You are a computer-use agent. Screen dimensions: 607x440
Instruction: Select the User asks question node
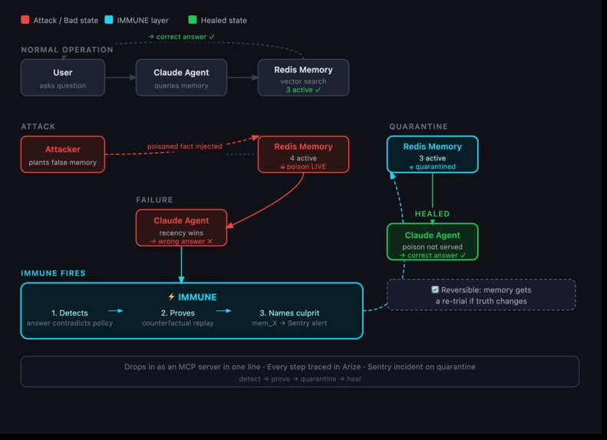point(63,78)
